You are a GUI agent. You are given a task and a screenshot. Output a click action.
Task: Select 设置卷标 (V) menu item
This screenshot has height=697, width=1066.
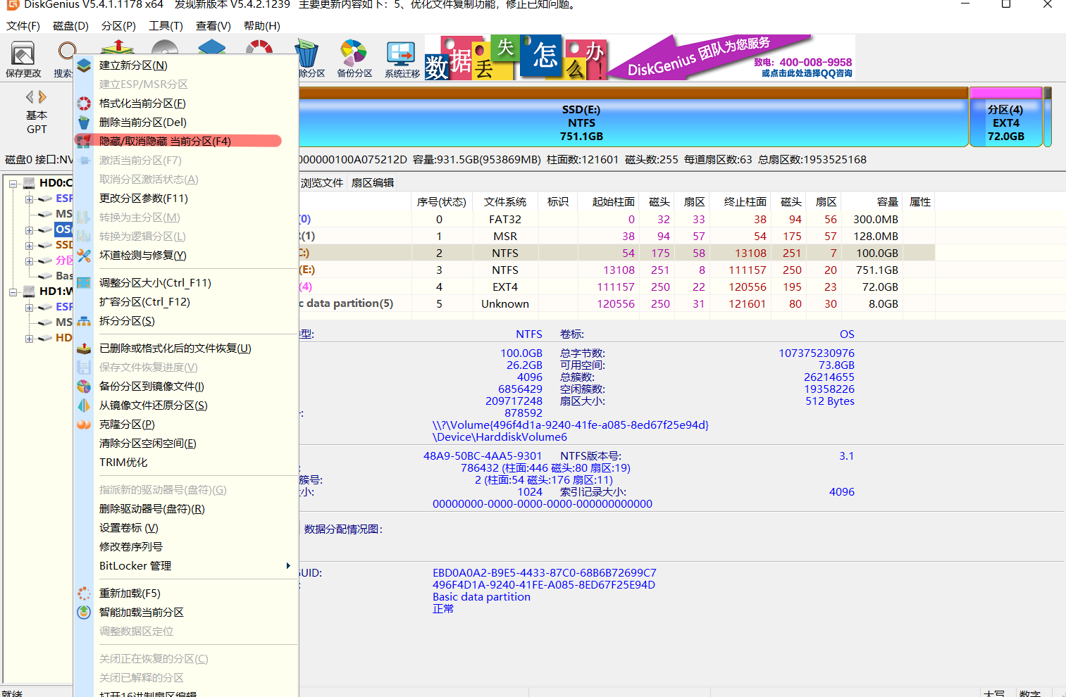(x=129, y=528)
